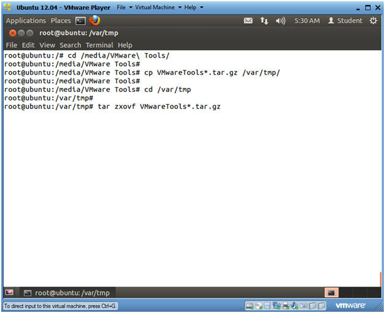385x313 pixels.
Task: Select root@ubuntu: /var/tmp in the bottom taskbar
Action: [x=67, y=293]
